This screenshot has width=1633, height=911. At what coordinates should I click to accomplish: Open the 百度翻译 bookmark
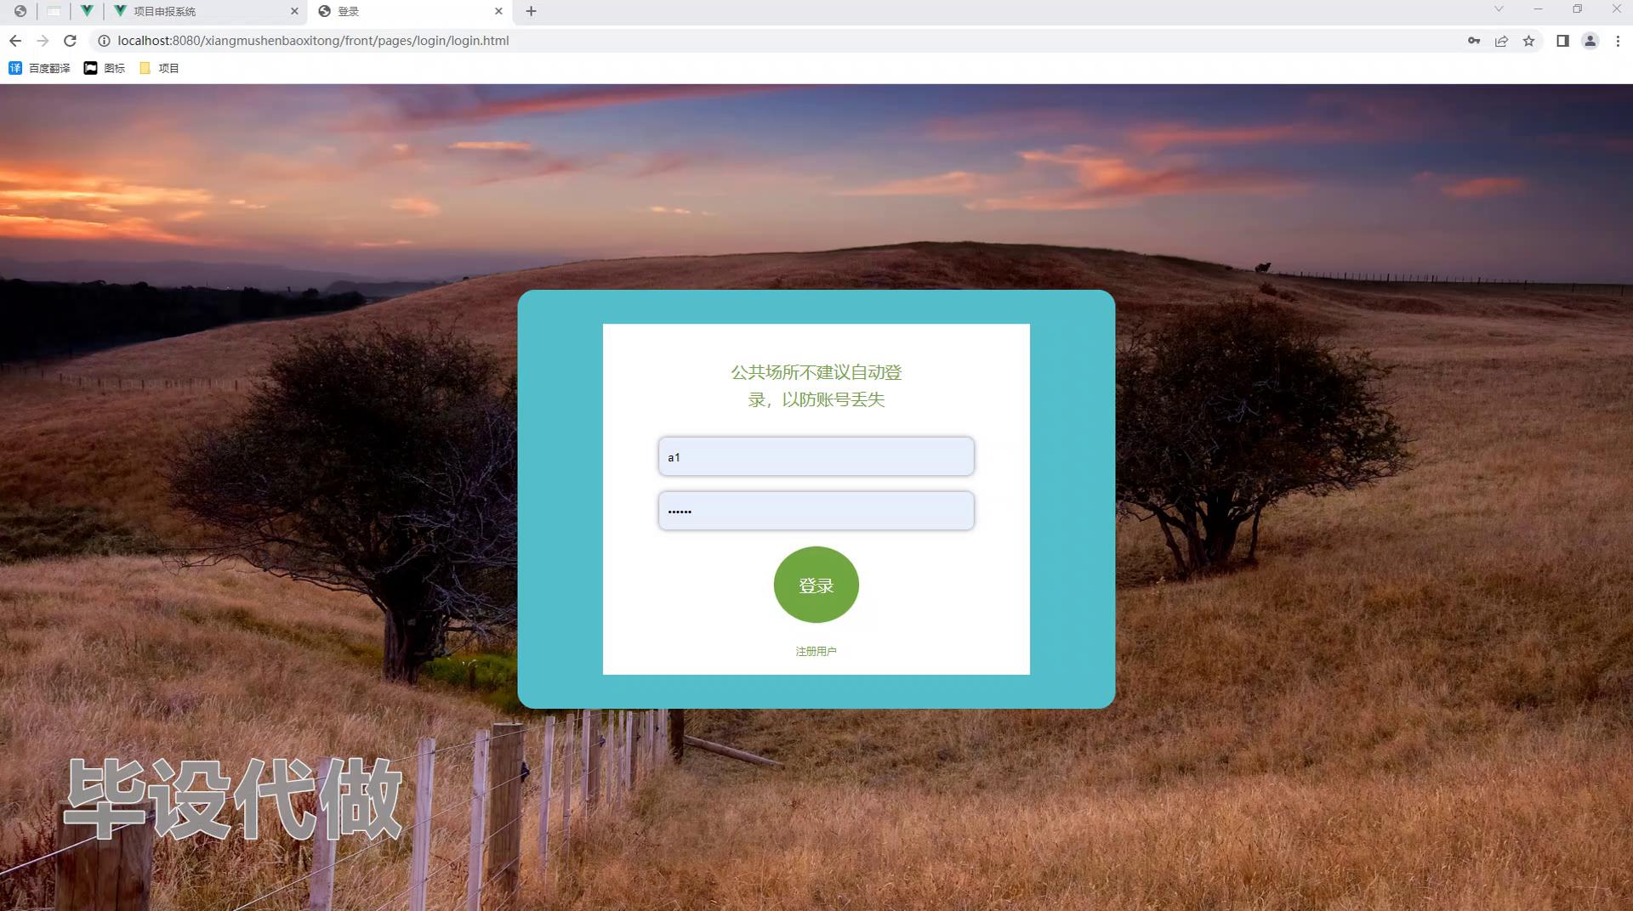(x=39, y=68)
